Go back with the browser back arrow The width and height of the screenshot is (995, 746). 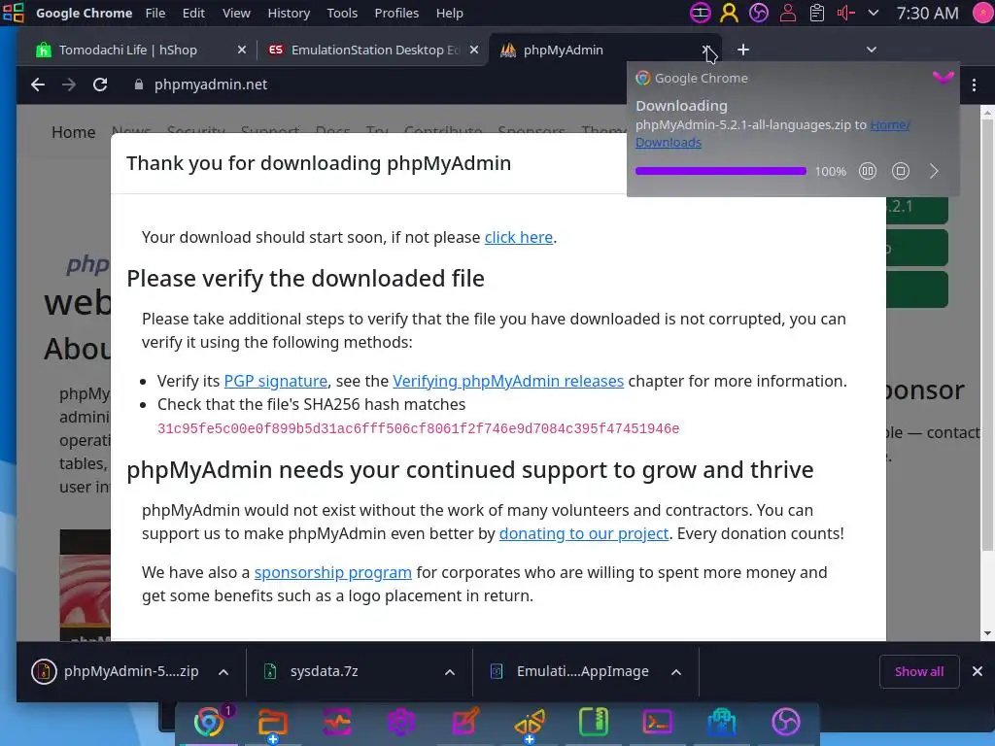38,85
